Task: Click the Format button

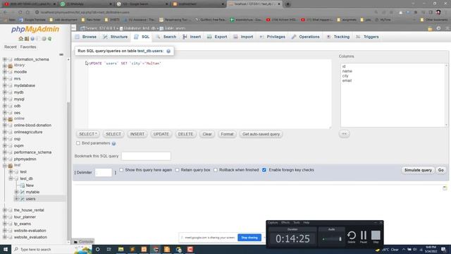Action: point(227,134)
